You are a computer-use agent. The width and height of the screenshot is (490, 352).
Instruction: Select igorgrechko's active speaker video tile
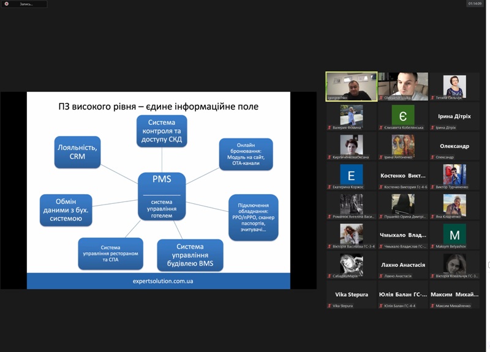click(351, 86)
